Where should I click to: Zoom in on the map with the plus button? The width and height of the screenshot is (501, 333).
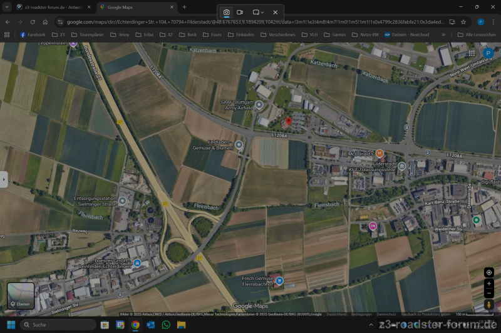click(x=489, y=284)
